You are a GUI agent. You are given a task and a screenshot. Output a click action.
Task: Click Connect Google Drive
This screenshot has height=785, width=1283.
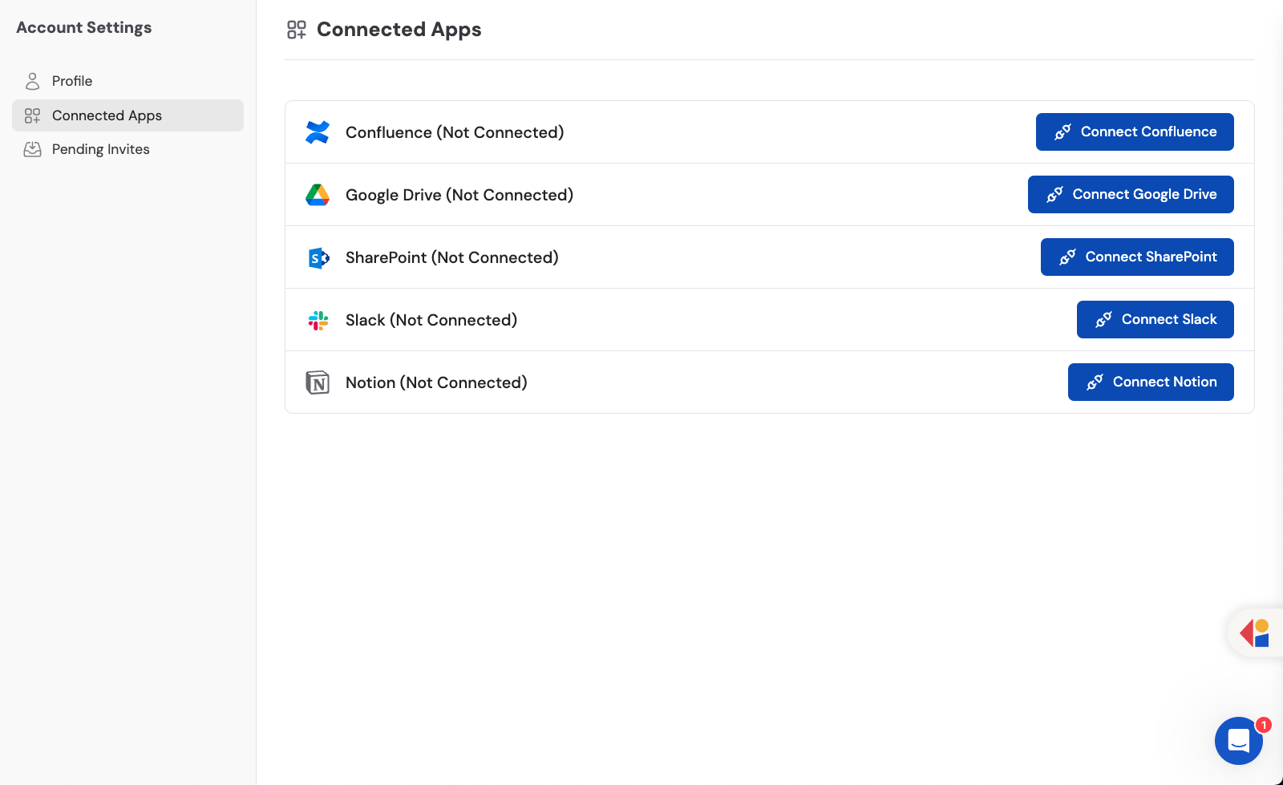point(1131,194)
